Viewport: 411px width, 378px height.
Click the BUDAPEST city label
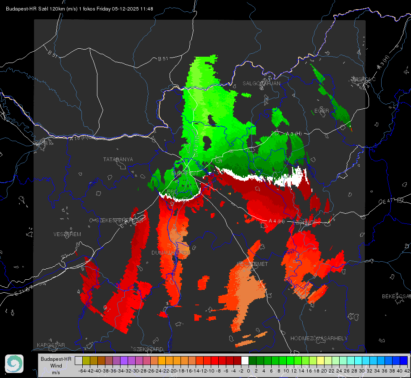coord(185,173)
